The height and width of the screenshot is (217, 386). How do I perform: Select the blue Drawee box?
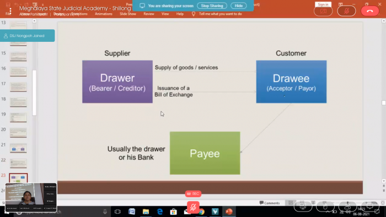[x=291, y=82]
